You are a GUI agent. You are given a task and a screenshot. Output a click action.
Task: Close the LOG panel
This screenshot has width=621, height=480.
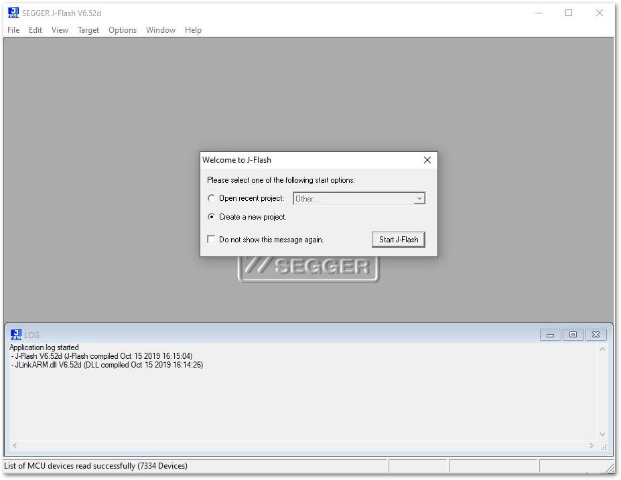[596, 335]
